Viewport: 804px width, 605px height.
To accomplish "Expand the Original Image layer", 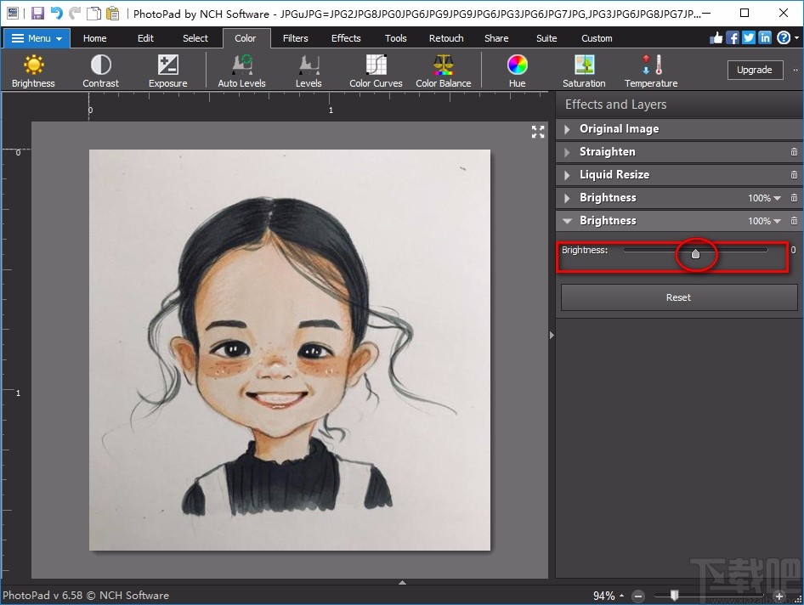I will [x=566, y=129].
